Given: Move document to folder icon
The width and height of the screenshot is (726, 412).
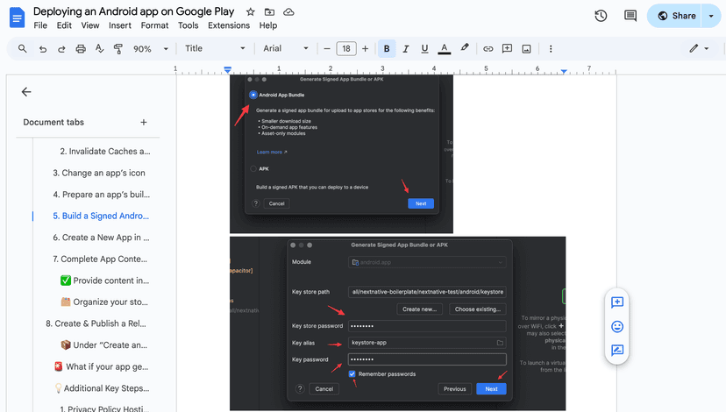Looking at the screenshot, I should [x=269, y=12].
